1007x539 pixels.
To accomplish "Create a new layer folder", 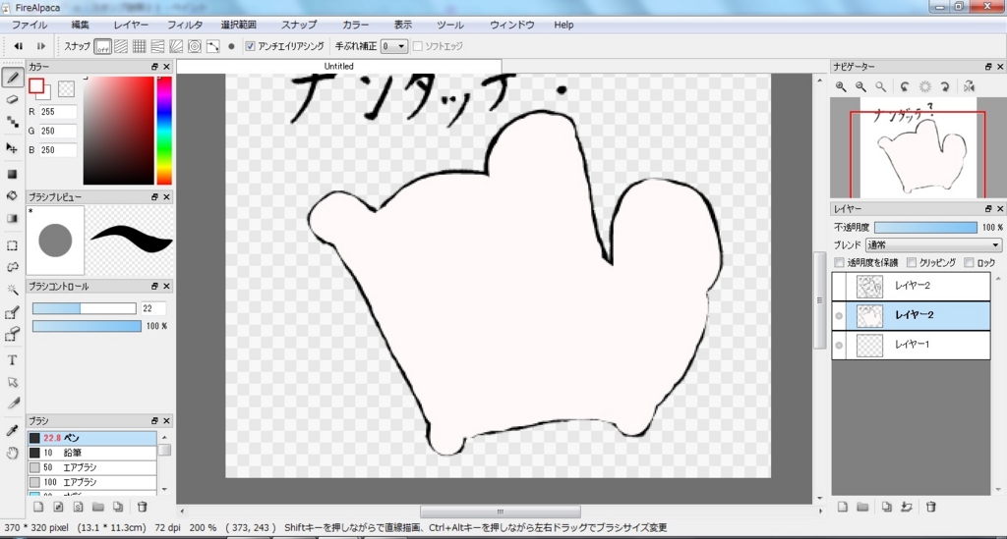I will coord(862,507).
